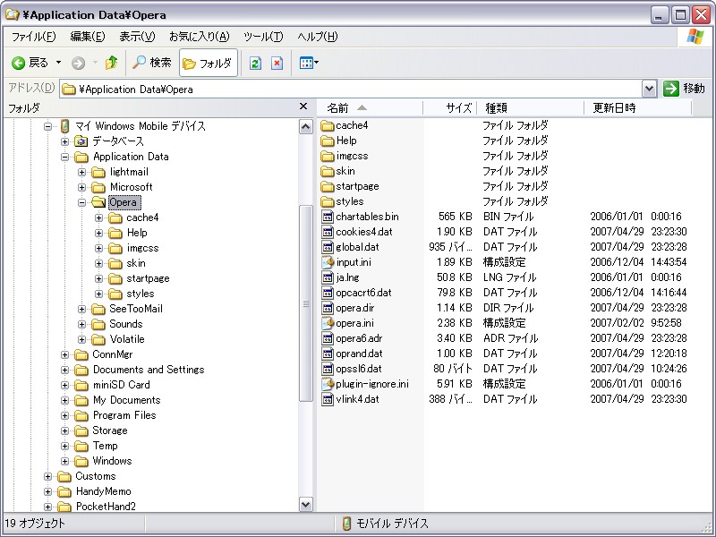Image resolution: width=716 pixels, height=537 pixels.
Task: Select the plugin-ignore.ini file icon
Action: (x=328, y=384)
